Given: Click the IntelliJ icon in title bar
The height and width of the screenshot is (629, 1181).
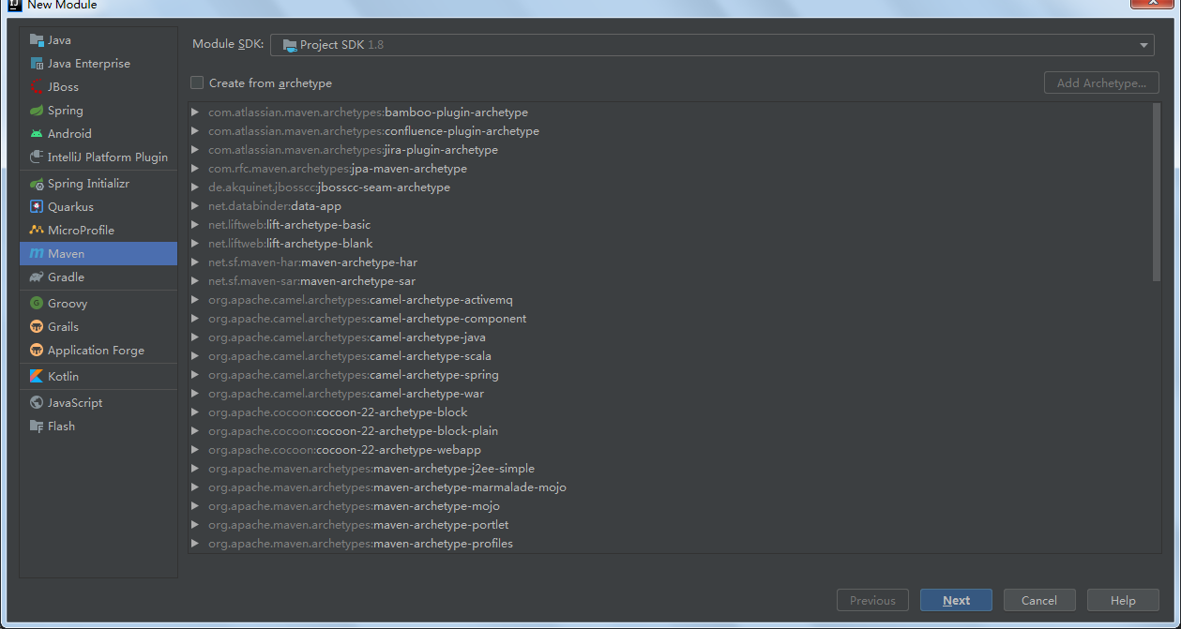Looking at the screenshot, I should 14,5.
